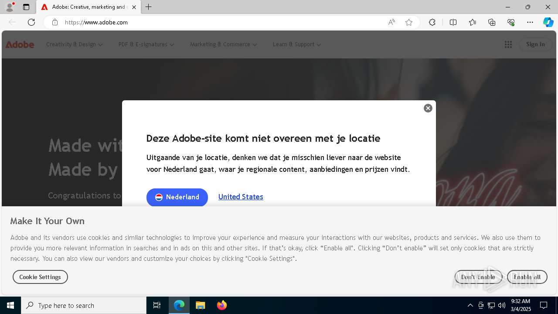Refresh the Adobe page
Viewport: 558px width, 314px height.
pos(31,22)
